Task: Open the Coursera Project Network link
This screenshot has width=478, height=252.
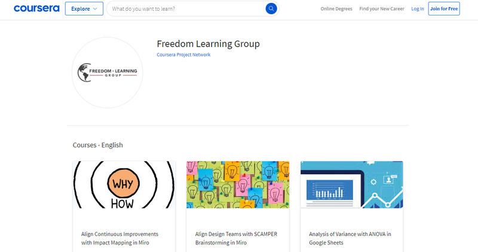Action: click(183, 55)
